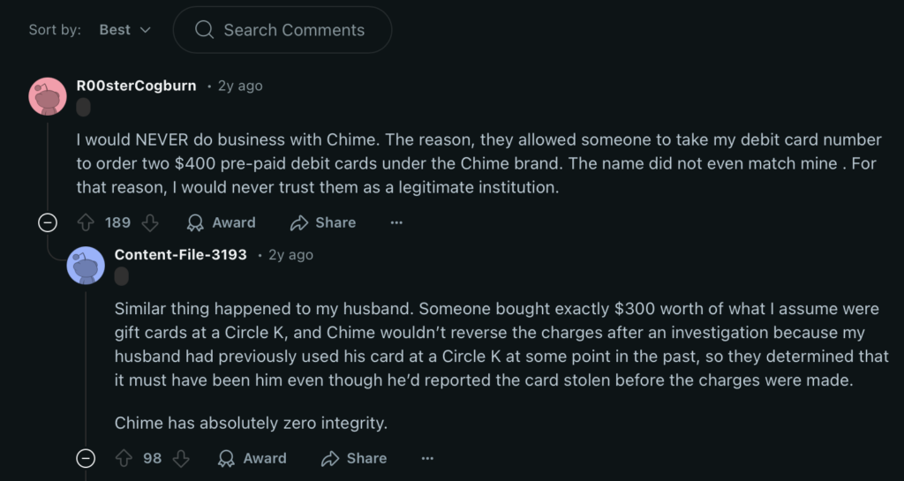The height and width of the screenshot is (481, 904).
Task: Upvote Content-File-3193's reply
Action: tap(124, 458)
